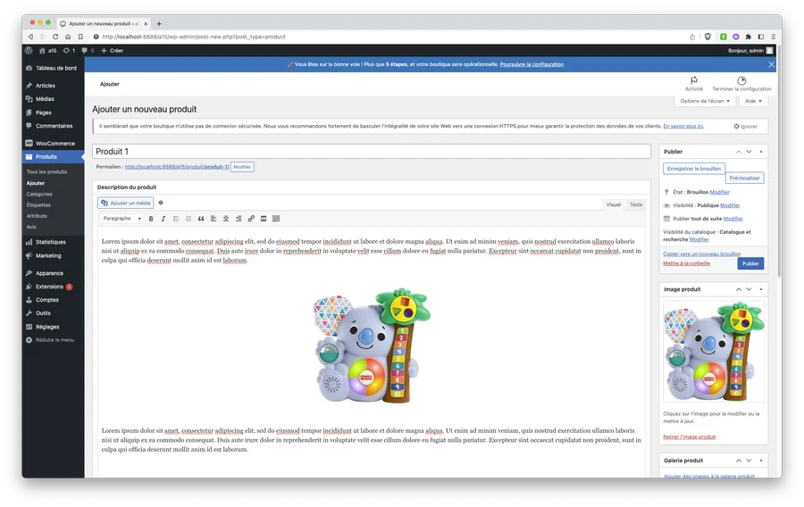
Task: Center align the text
Action: tap(226, 219)
